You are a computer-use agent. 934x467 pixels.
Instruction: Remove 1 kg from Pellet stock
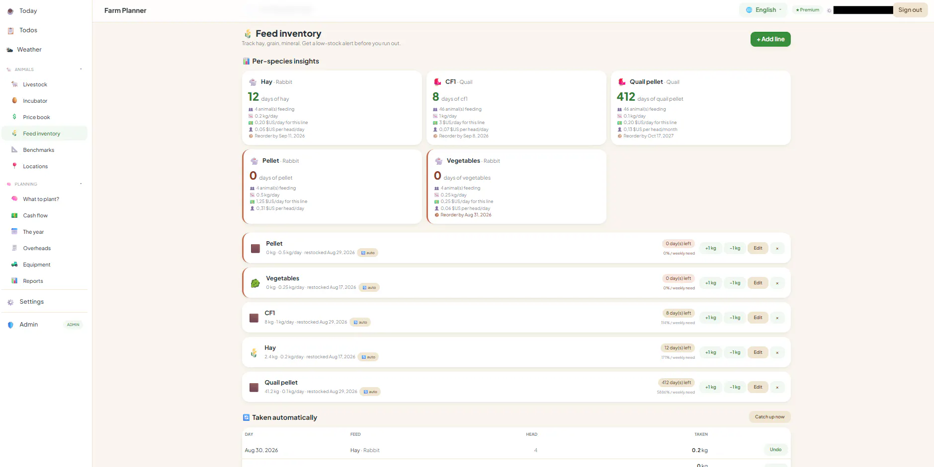[735, 248]
